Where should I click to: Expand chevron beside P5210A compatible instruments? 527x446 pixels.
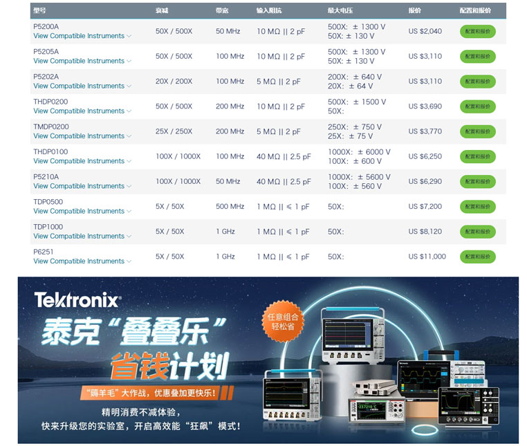click(129, 187)
